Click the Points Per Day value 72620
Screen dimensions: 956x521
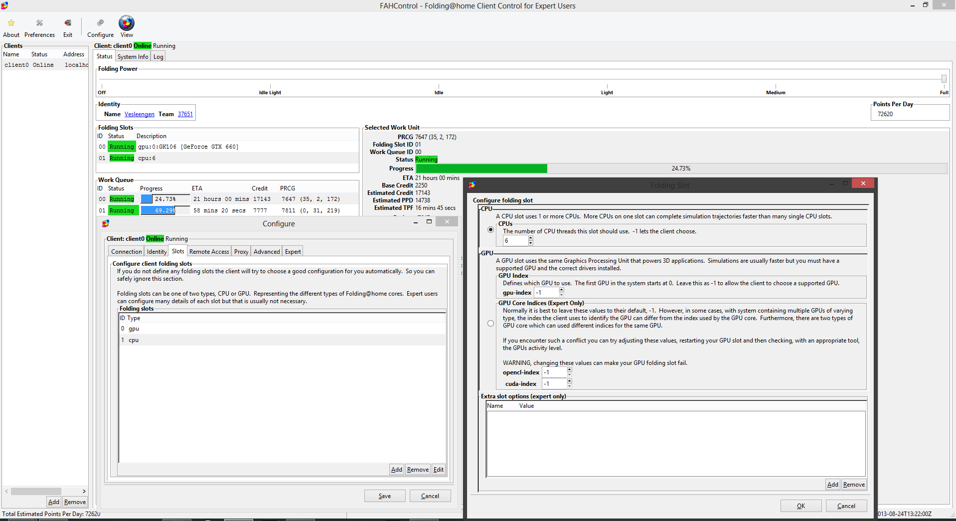885,114
